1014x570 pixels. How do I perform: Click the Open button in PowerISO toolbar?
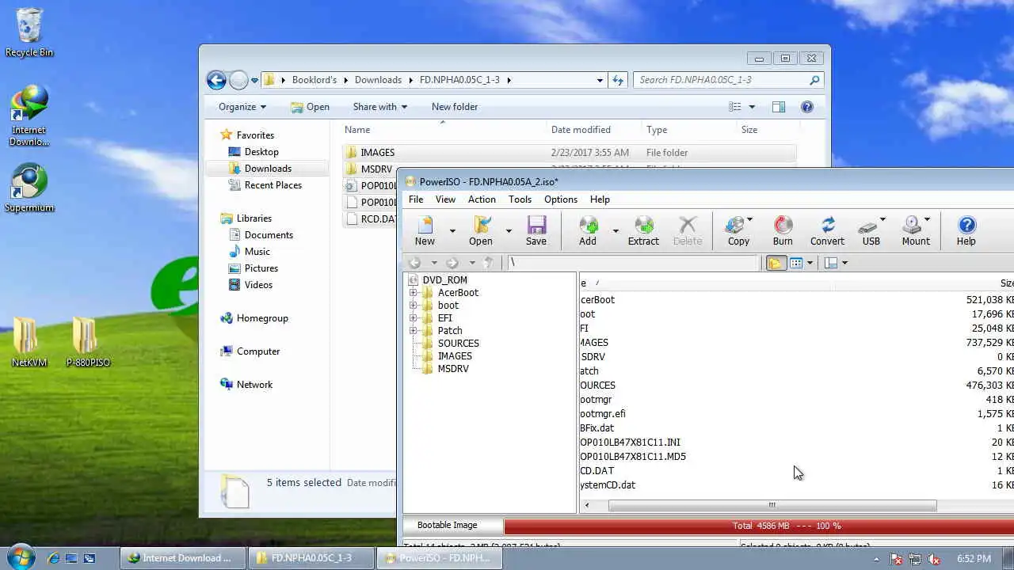480,230
